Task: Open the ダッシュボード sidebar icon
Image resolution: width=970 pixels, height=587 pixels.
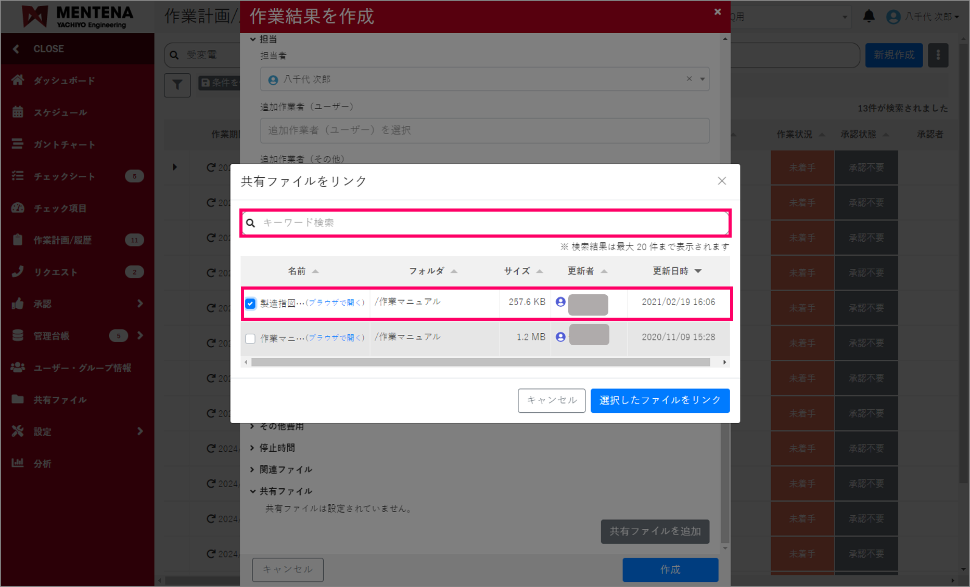Action: point(18,80)
